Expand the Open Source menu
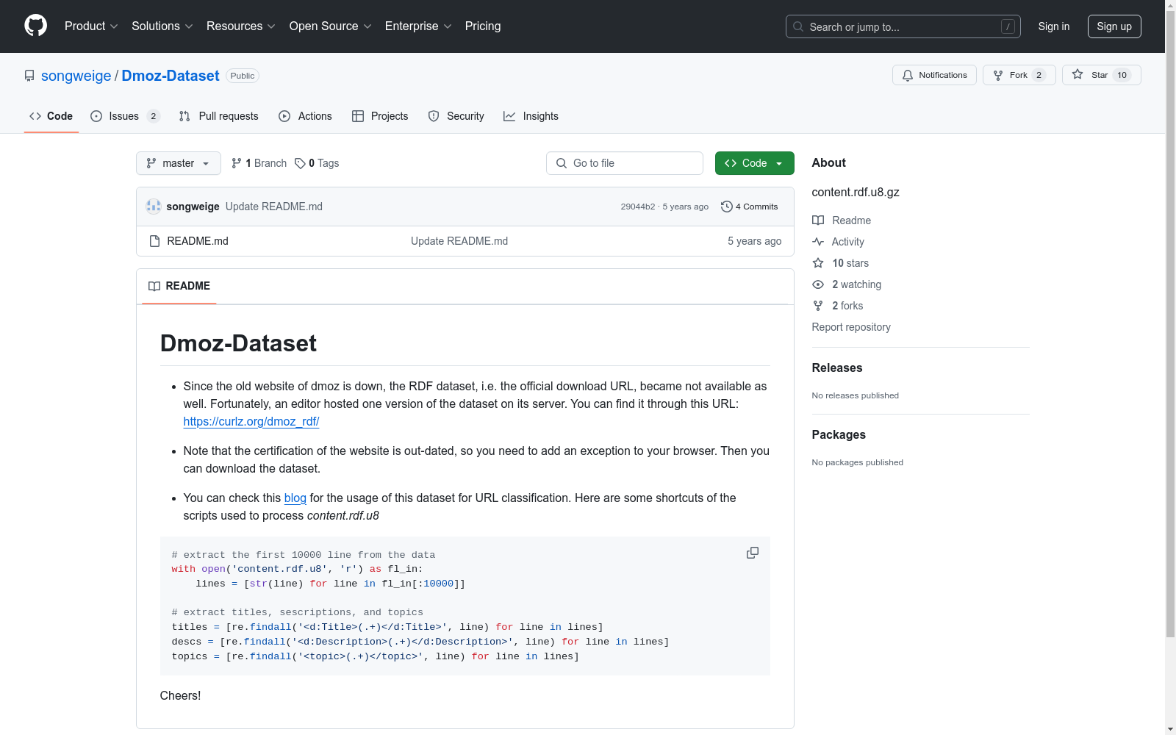1176x735 pixels. click(331, 26)
